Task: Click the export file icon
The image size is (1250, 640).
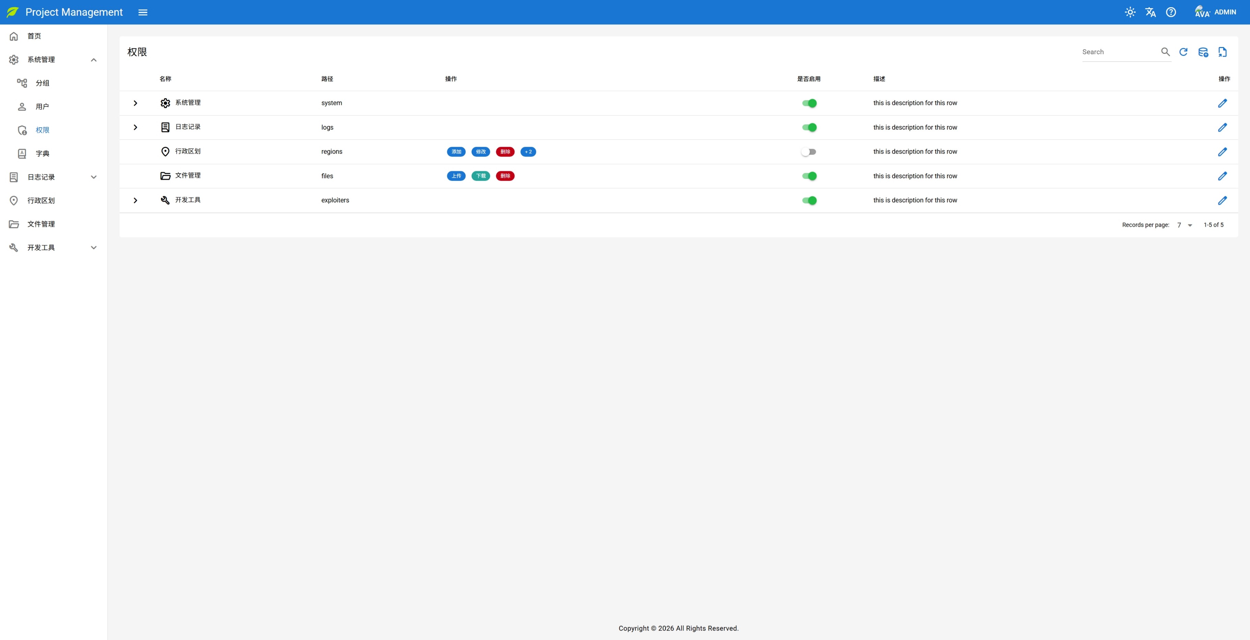Action: point(1222,52)
